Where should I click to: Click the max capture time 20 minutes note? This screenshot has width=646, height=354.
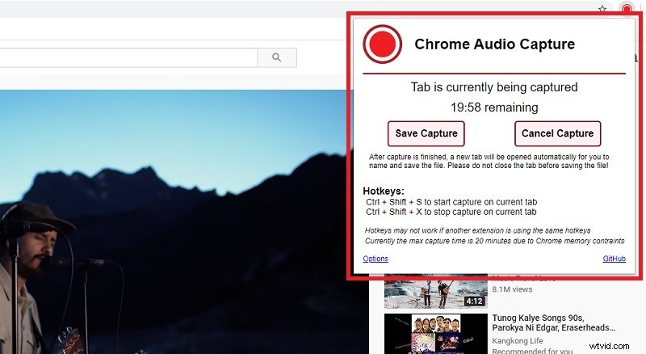tap(494, 241)
